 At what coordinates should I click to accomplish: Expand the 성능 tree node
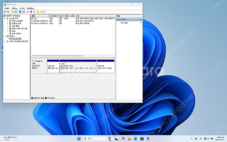point(8,31)
